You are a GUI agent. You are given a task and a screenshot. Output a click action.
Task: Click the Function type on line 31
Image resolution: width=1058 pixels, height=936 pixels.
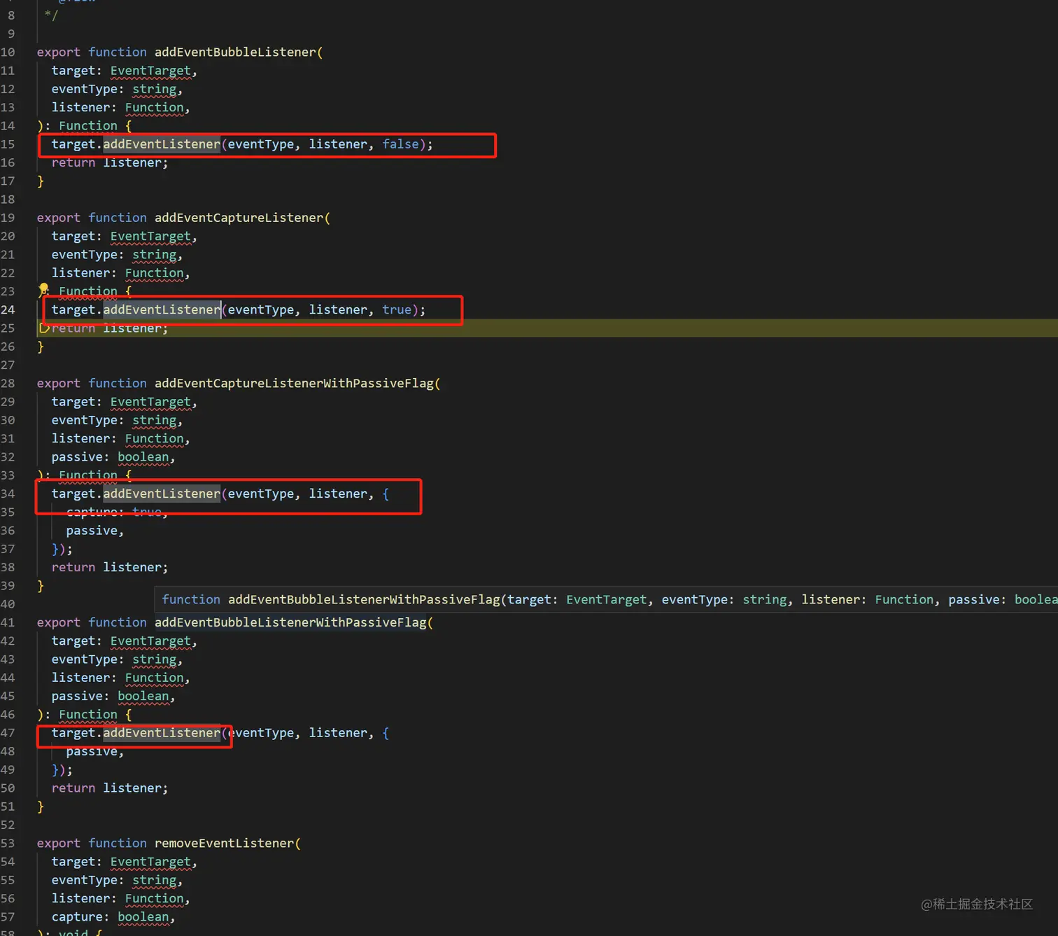pos(155,438)
